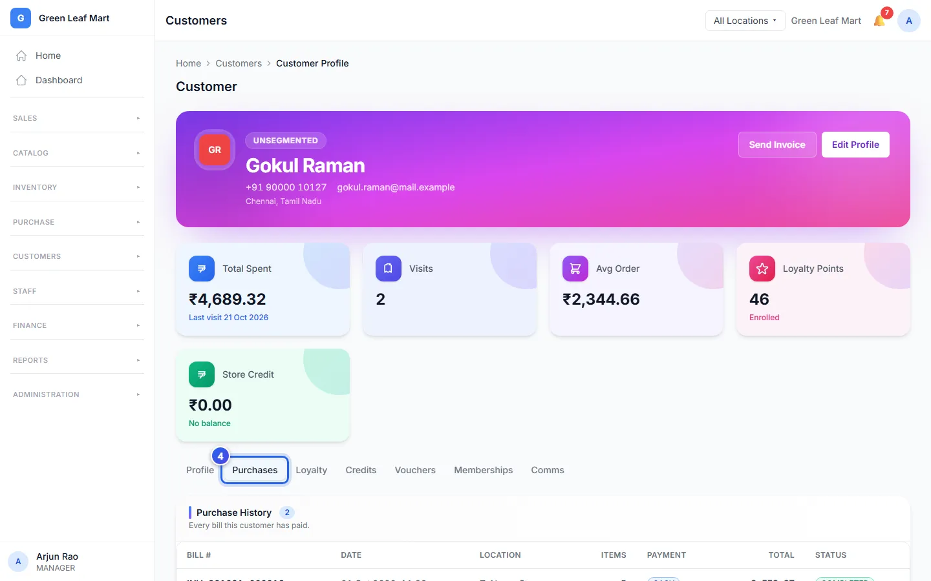Image resolution: width=931 pixels, height=581 pixels.
Task: Expand the Purchase sidebar section
Action: 77,222
